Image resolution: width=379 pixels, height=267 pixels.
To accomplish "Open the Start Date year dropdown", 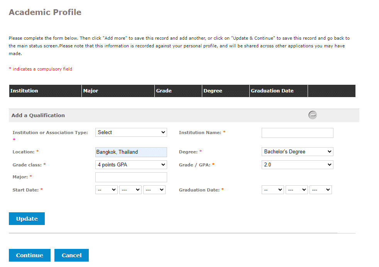I will [x=154, y=190].
